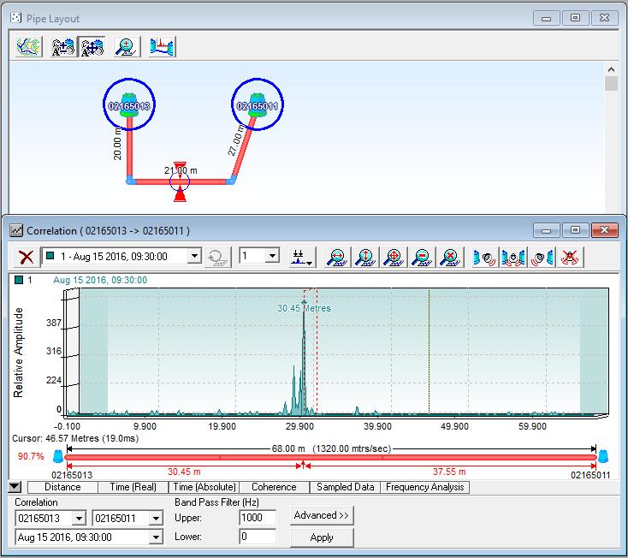This screenshot has width=628, height=558.
Task: Switch to the Time (Real) tab
Action: (x=133, y=487)
